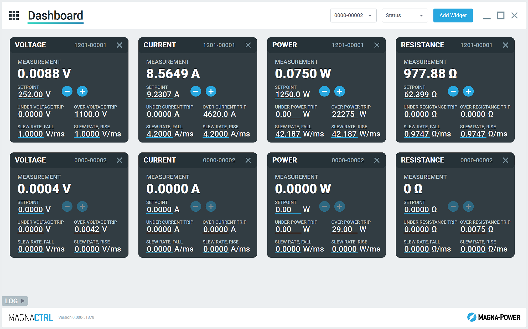The height and width of the screenshot is (329, 528).
Task: Remove the Voltage 0000-00002 widget
Action: tap(119, 160)
